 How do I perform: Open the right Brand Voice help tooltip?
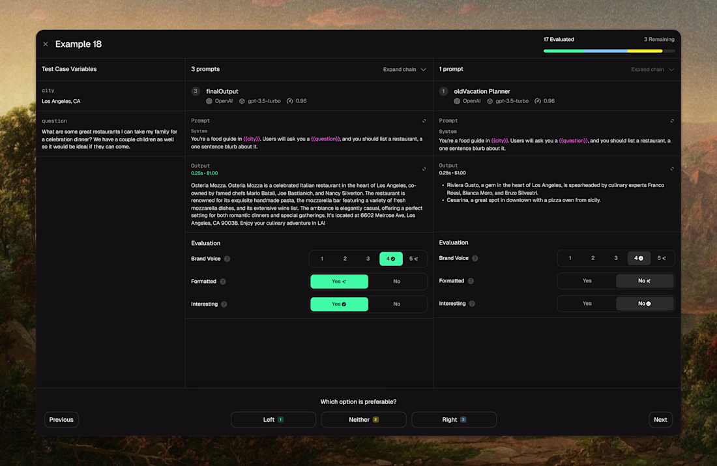475,258
